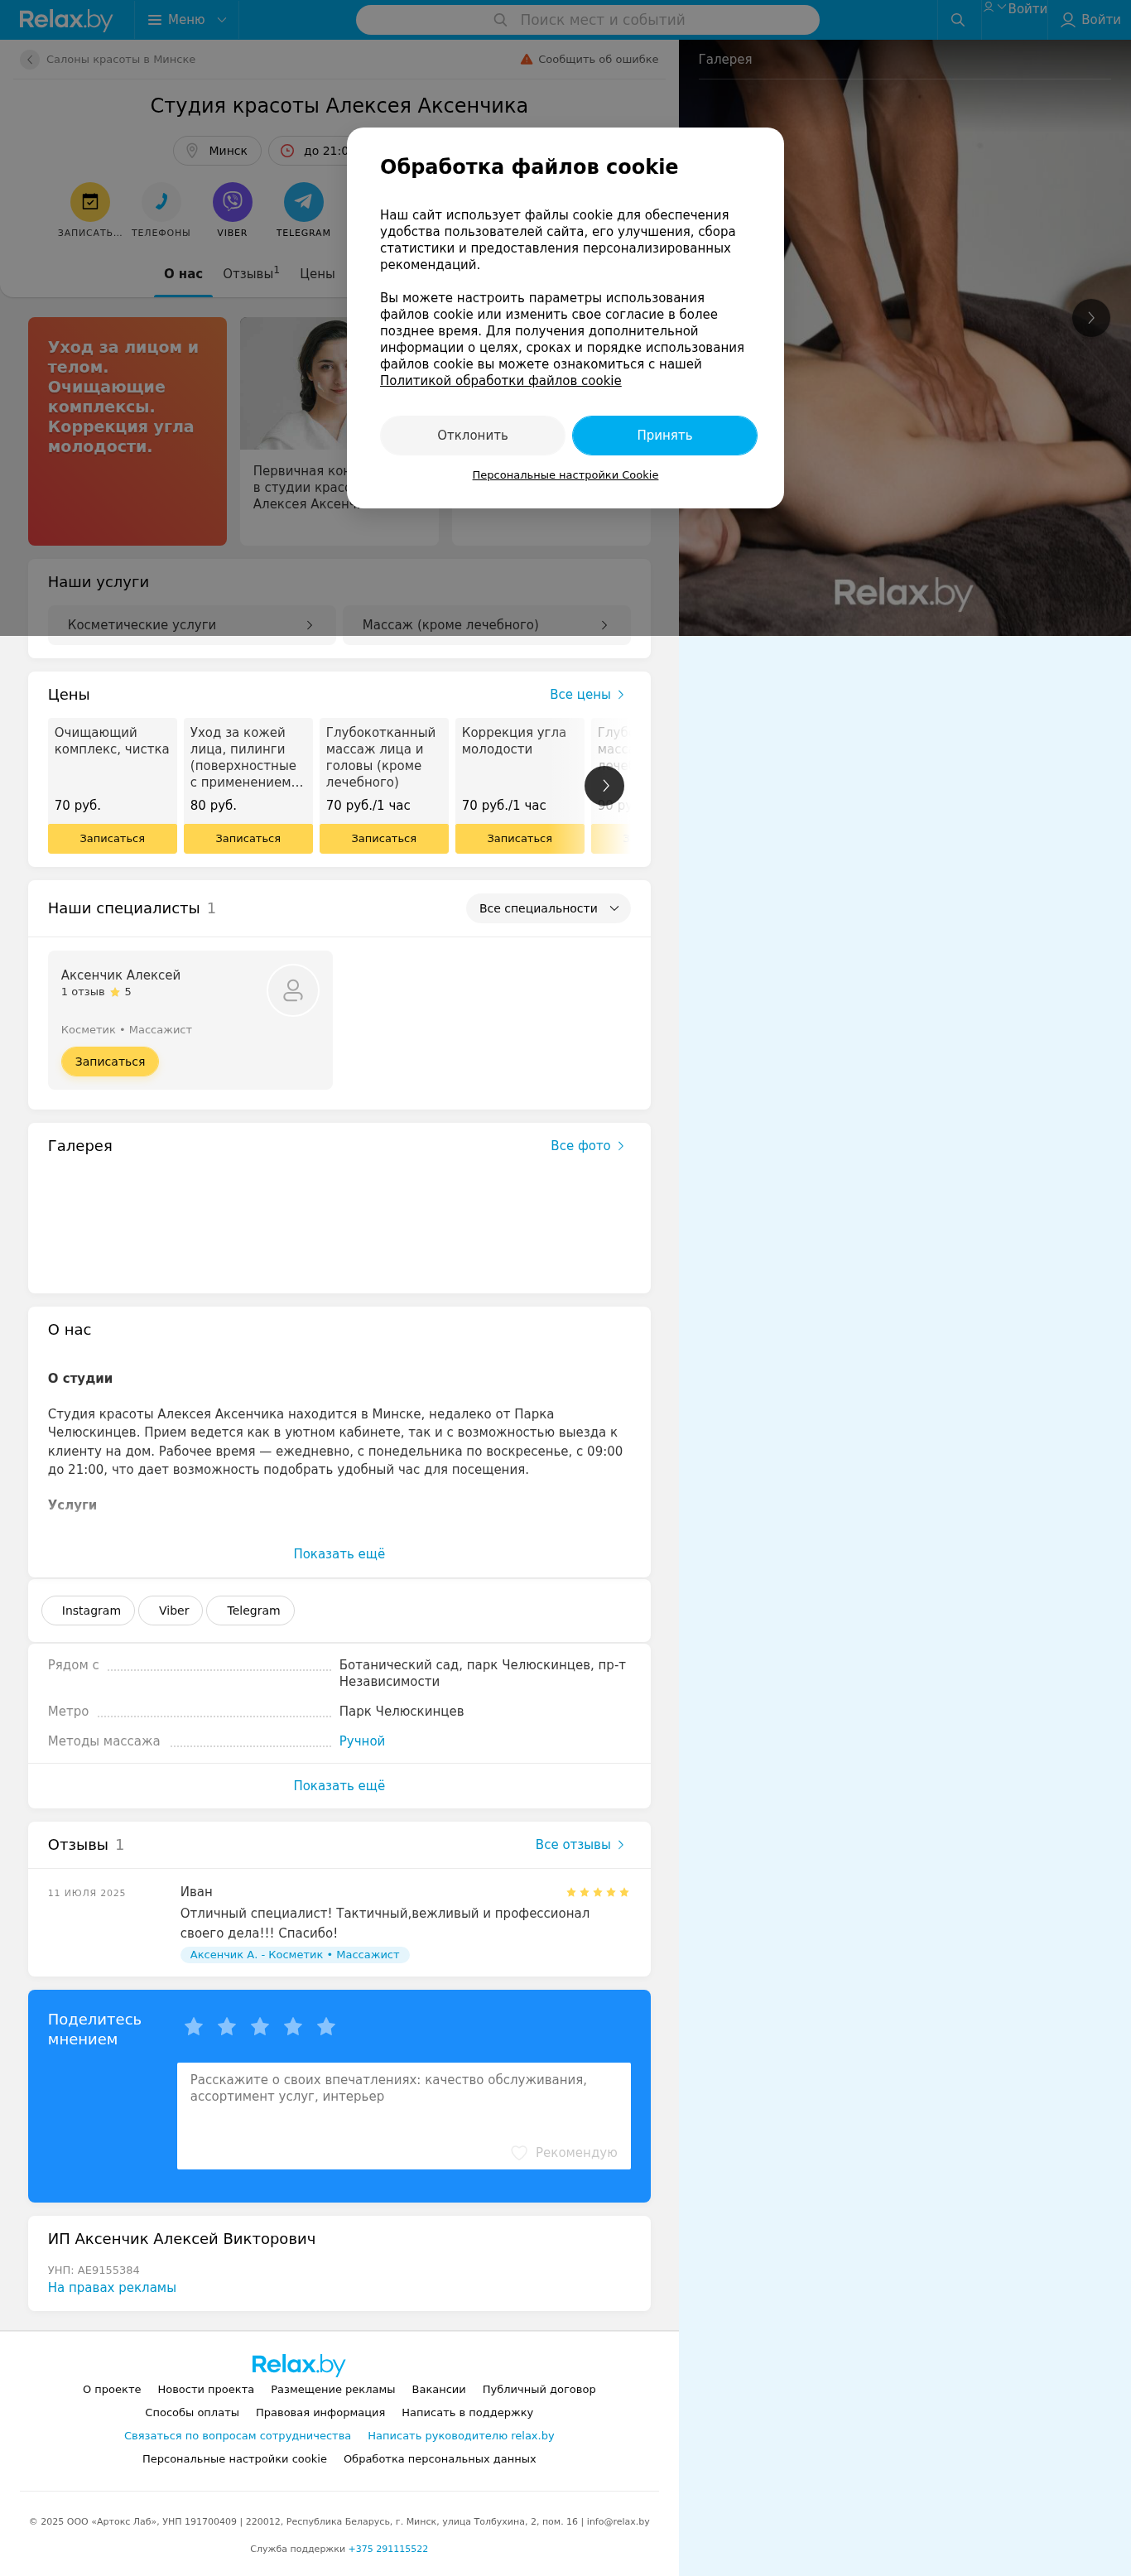Rate three stars in Поделитесь мнением
The width and height of the screenshot is (1131, 2576).
point(260,2027)
